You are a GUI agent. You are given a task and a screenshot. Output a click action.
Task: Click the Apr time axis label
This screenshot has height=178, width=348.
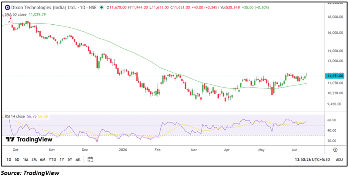tap(227, 150)
